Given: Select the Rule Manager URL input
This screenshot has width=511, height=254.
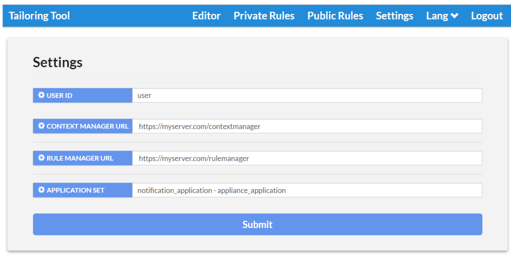Looking at the screenshot, I should click(307, 158).
